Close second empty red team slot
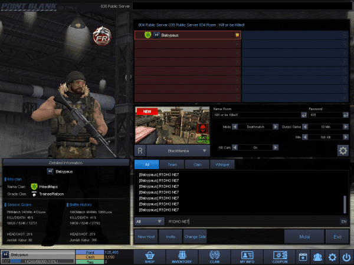 click(237, 53)
